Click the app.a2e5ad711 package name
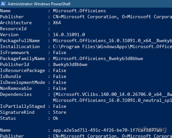 tap(107, 130)
